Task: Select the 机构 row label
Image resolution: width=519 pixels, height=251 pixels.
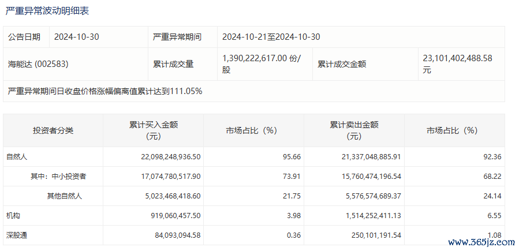Action: coord(13,216)
